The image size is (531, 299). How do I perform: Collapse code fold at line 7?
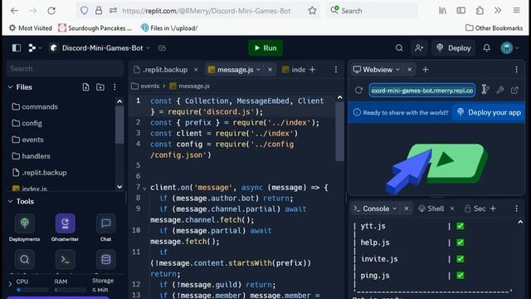[144, 188]
